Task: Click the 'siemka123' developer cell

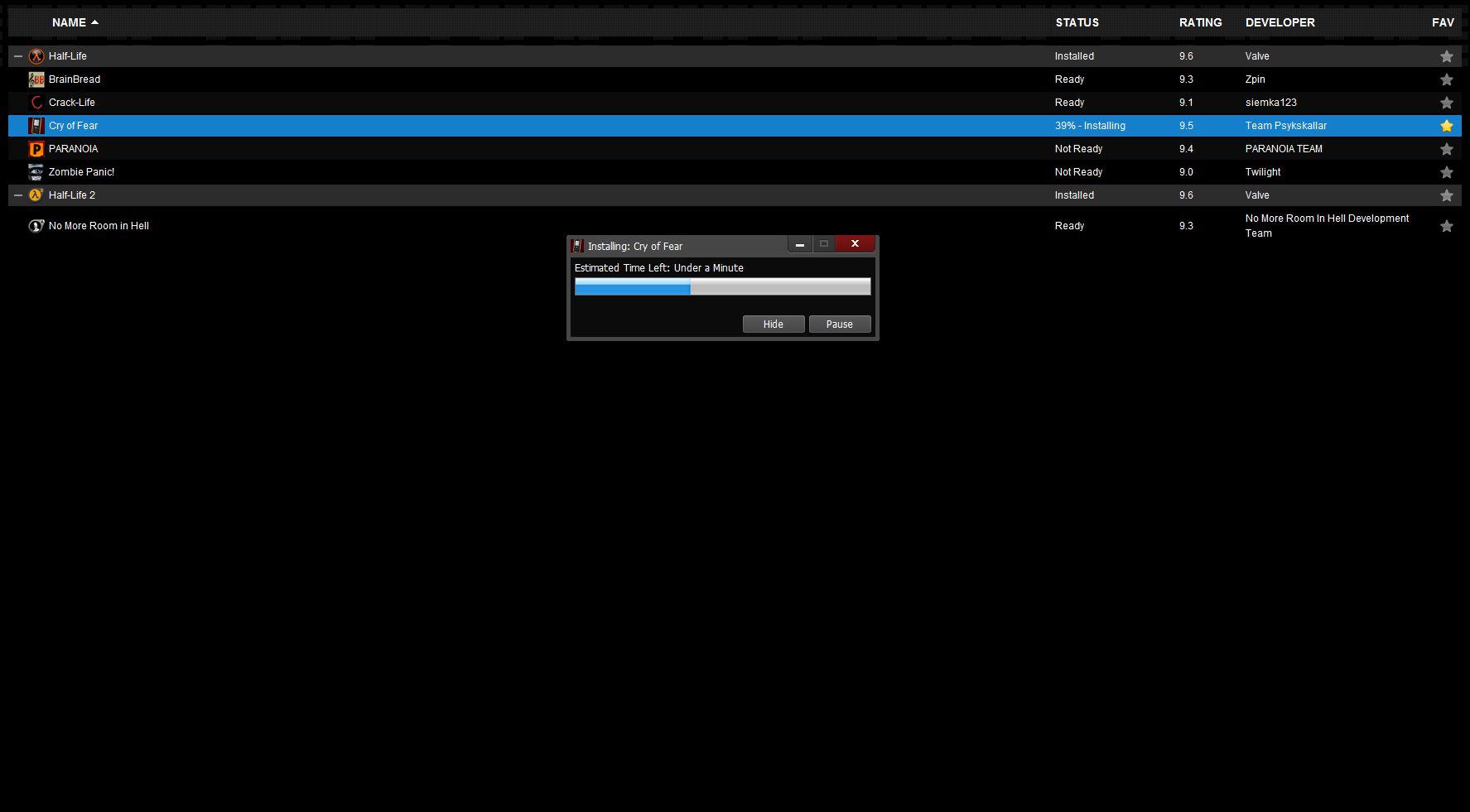Action: click(1271, 103)
